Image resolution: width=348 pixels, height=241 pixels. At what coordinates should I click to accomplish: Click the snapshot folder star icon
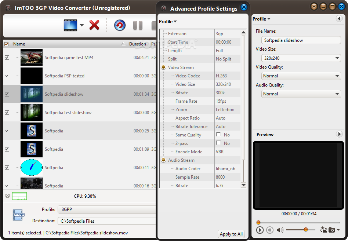pos(323,230)
